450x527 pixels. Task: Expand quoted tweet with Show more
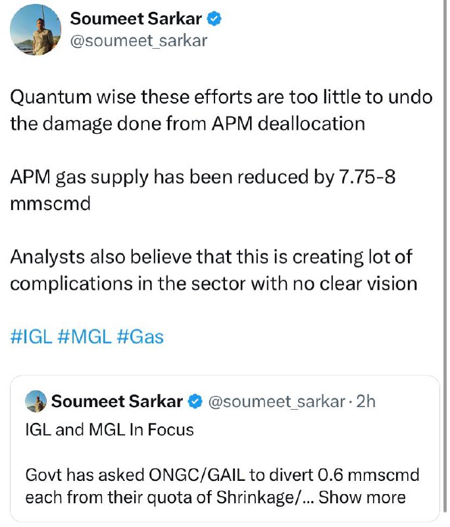(362, 497)
